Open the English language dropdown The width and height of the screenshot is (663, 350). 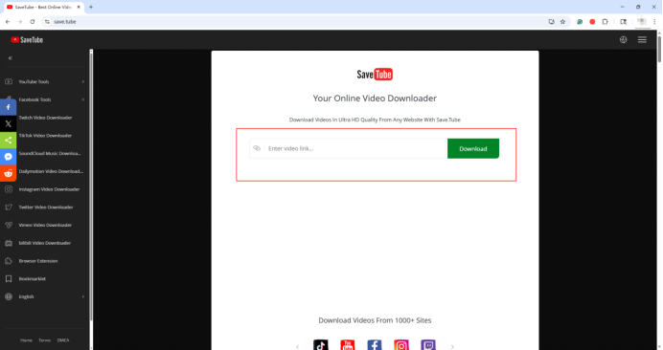44,296
